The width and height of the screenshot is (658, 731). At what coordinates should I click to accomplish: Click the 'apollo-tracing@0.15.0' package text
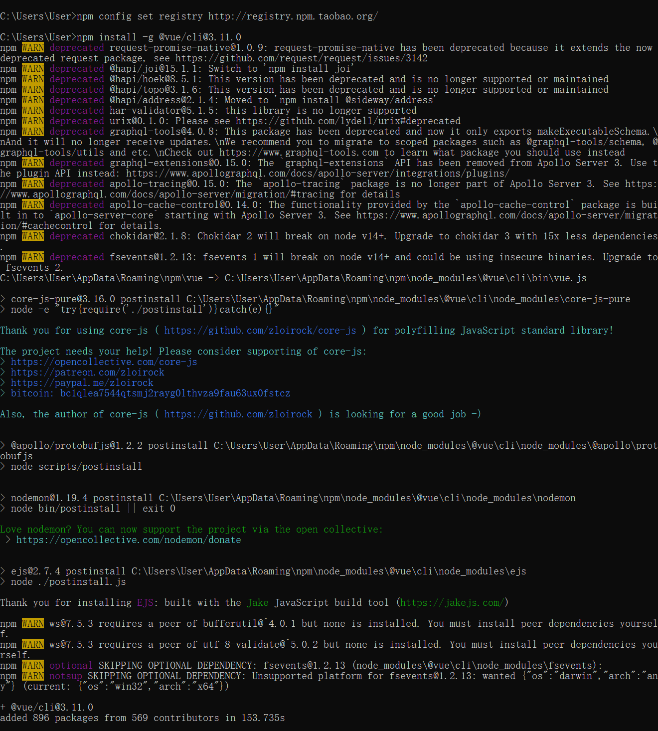click(x=170, y=183)
